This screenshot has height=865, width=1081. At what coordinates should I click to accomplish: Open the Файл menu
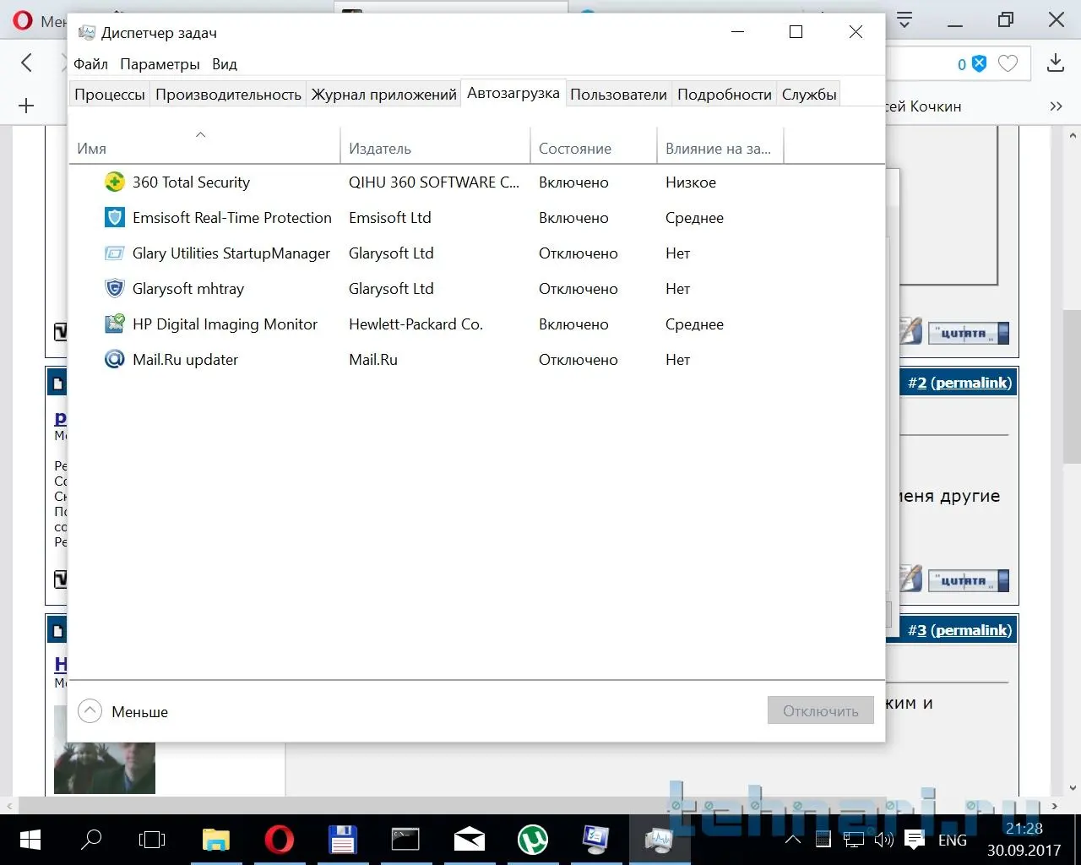[x=91, y=64]
